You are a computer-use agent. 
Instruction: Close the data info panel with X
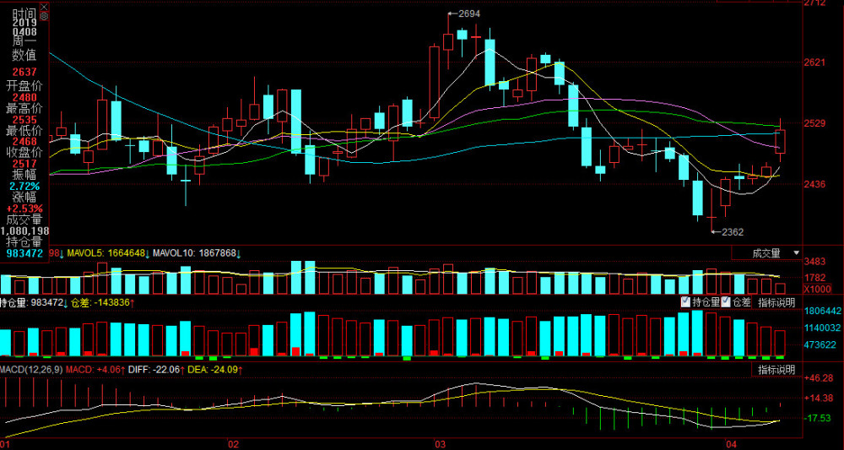44,8
